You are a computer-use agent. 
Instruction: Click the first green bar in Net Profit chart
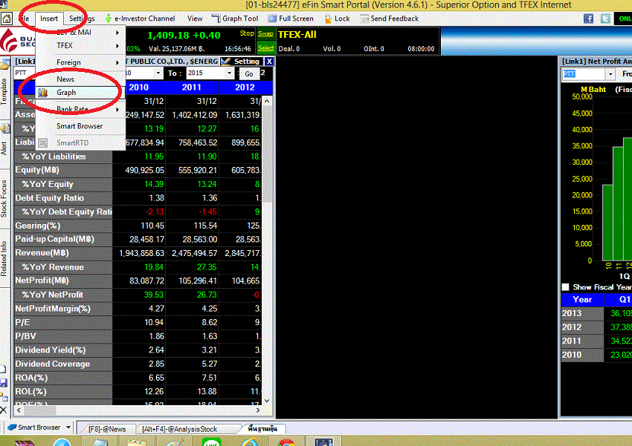(607, 223)
